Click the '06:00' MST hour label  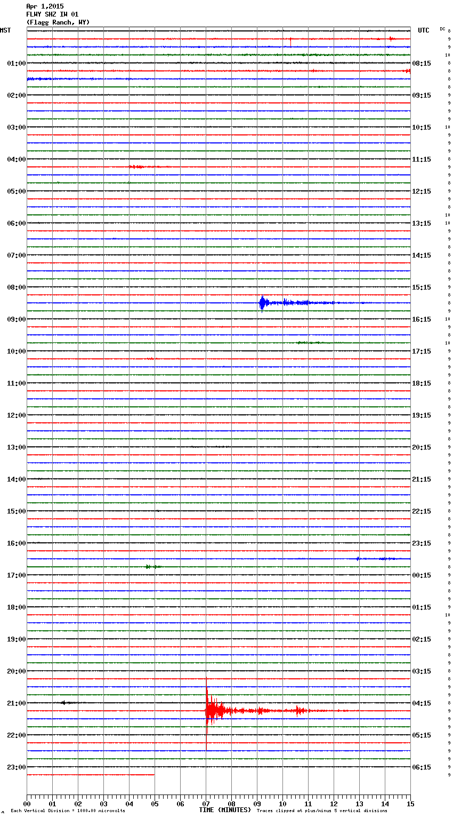[x=17, y=223]
